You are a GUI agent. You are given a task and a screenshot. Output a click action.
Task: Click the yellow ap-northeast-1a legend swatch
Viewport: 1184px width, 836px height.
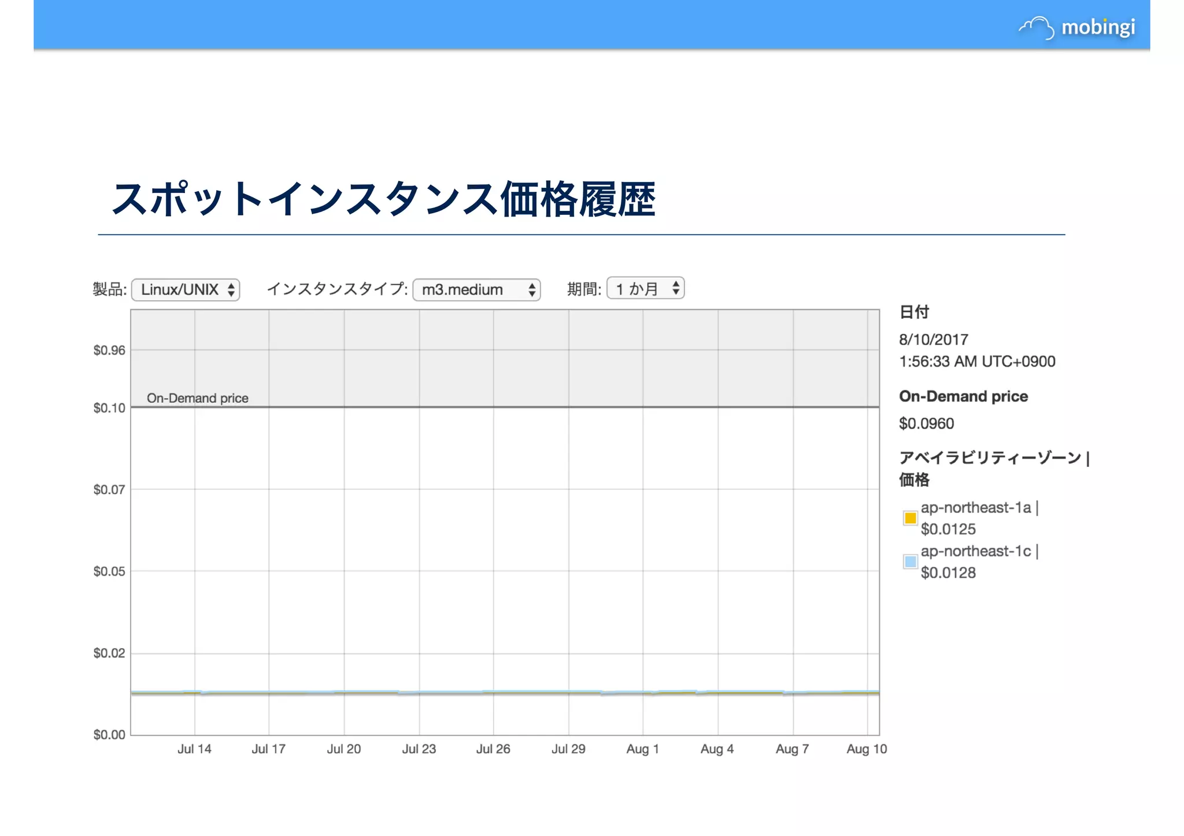coord(910,518)
